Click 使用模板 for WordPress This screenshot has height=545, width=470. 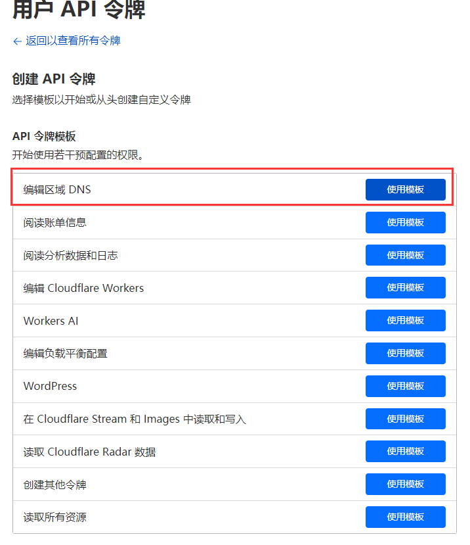point(405,386)
